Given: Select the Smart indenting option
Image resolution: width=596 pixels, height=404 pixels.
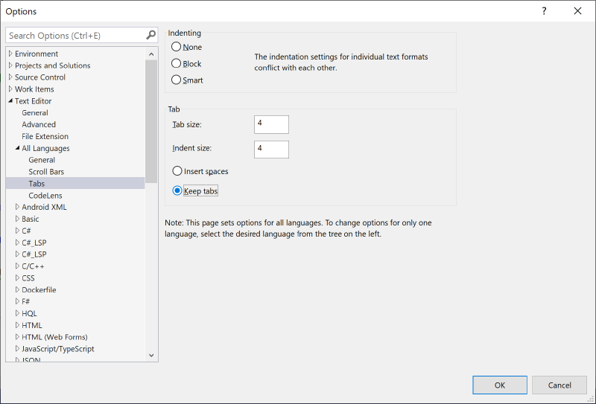Looking at the screenshot, I should pos(176,80).
